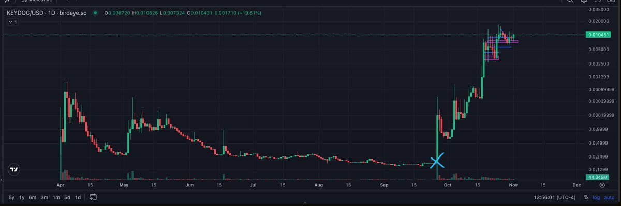Click the May label on time axis
The height and width of the screenshot is (206, 621).
click(124, 184)
